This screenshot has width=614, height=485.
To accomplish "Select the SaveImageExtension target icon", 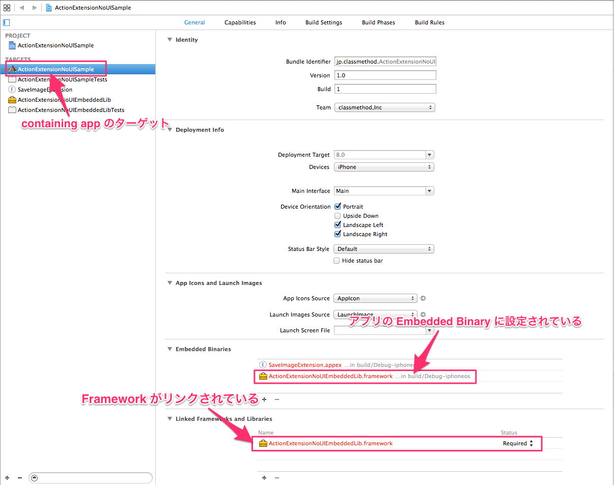I will [11, 89].
